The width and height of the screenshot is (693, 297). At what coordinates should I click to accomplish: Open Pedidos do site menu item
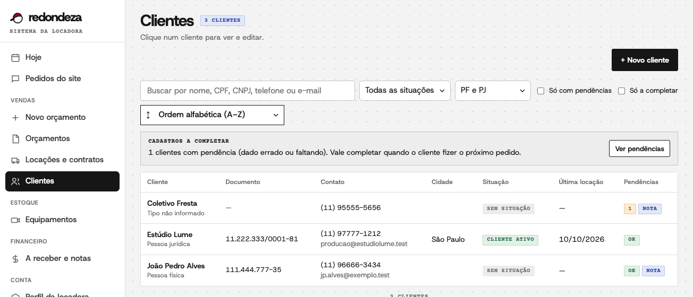[62, 78]
